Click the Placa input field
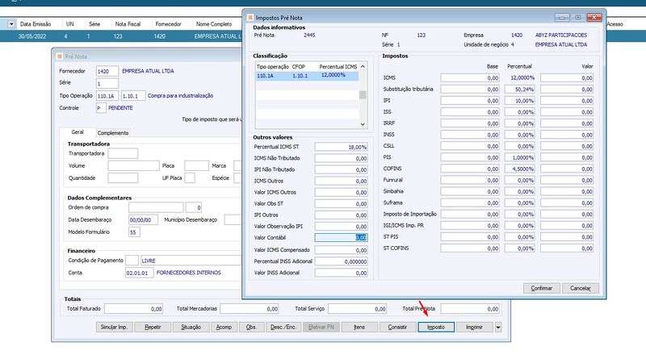The image size is (646, 363). (196, 166)
